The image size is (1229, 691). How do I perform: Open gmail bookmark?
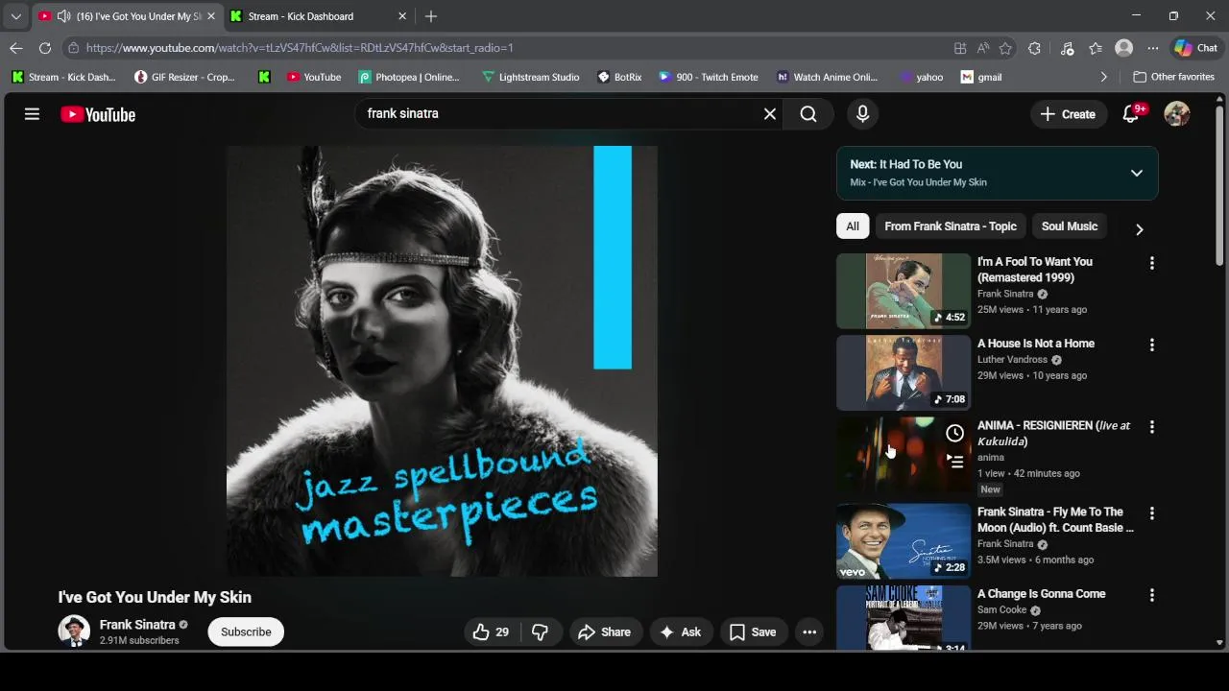click(x=981, y=77)
